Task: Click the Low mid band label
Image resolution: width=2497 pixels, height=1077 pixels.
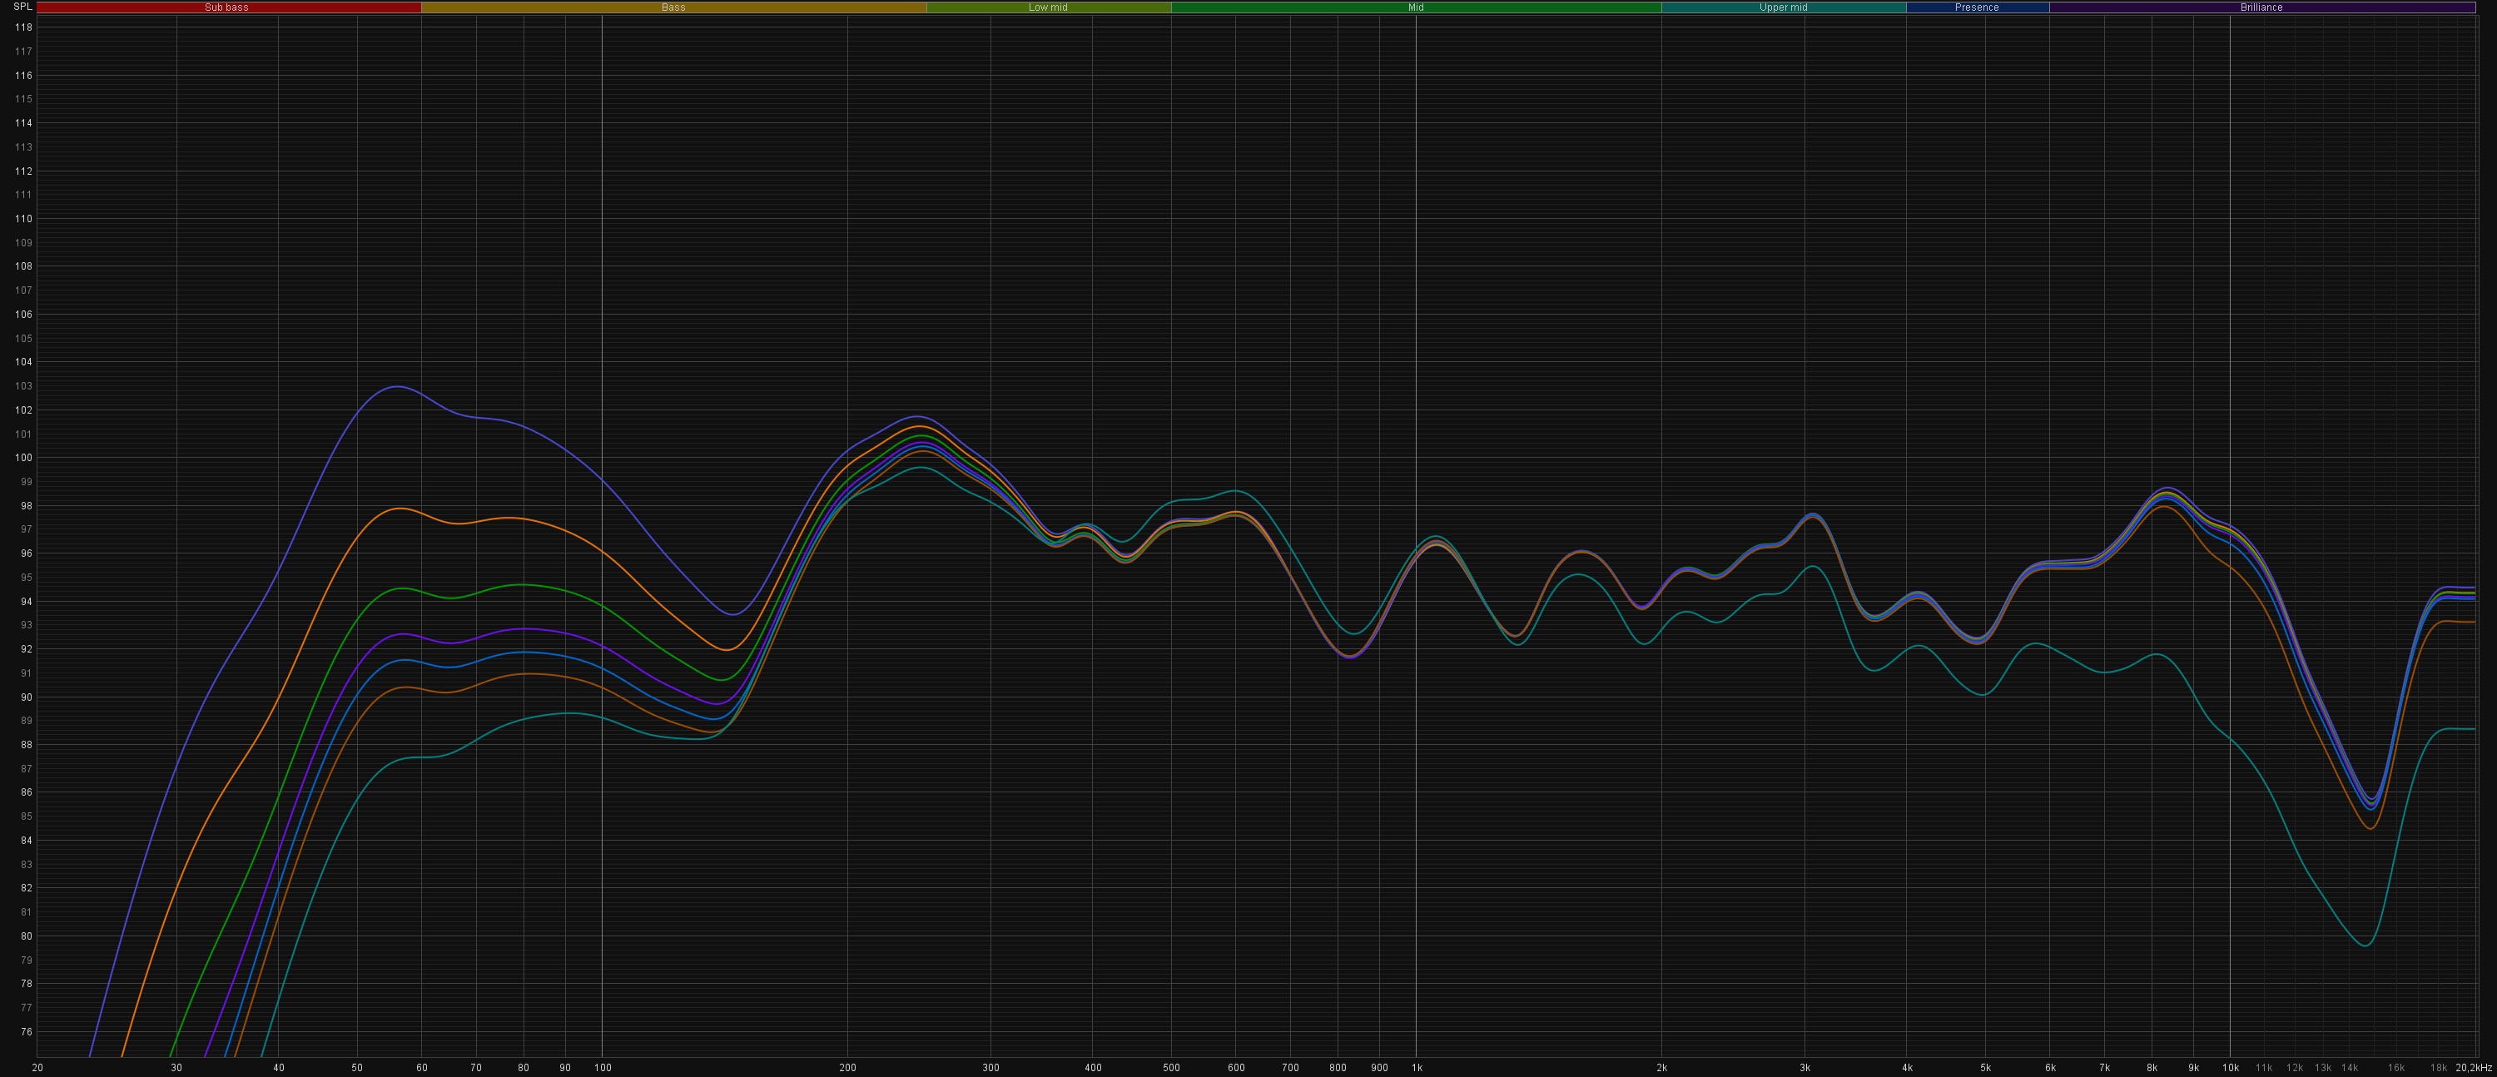Action: click(1048, 7)
